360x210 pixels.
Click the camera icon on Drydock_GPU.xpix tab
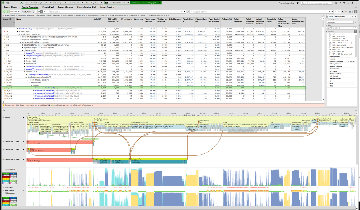pyautogui.click(x=106, y=3)
